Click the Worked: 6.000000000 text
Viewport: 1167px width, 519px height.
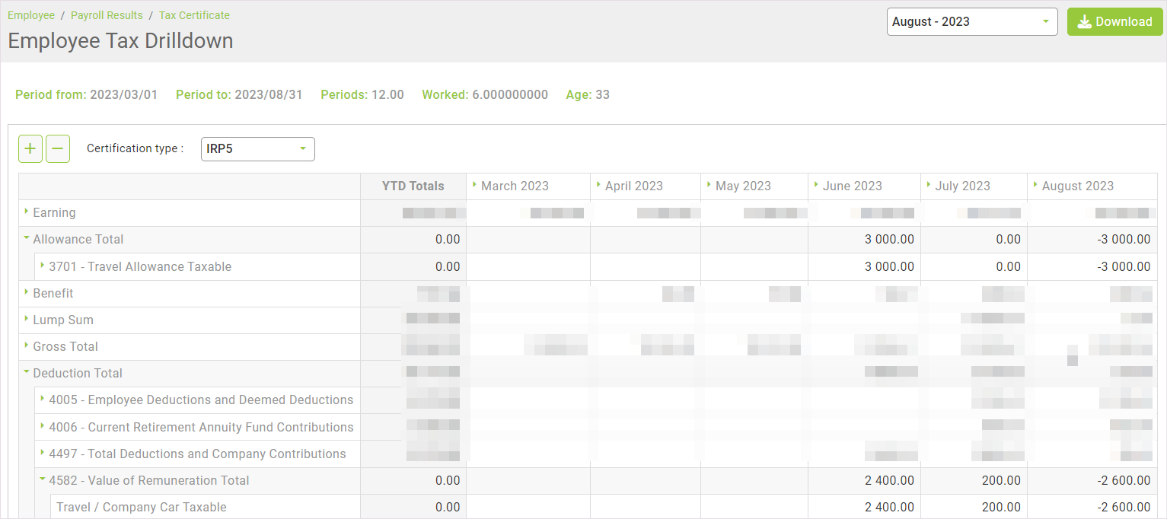(485, 95)
